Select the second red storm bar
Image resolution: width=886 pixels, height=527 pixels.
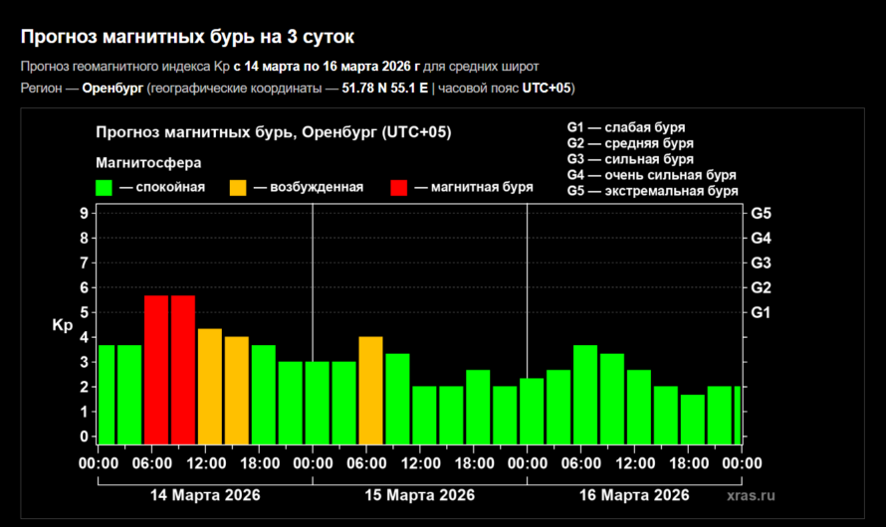tap(183, 369)
